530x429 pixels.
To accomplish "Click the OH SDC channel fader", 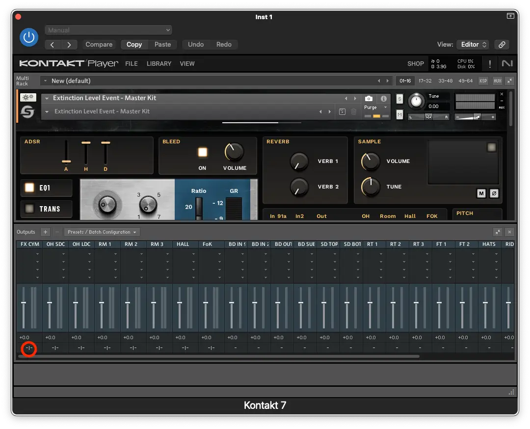I will 50,302.
